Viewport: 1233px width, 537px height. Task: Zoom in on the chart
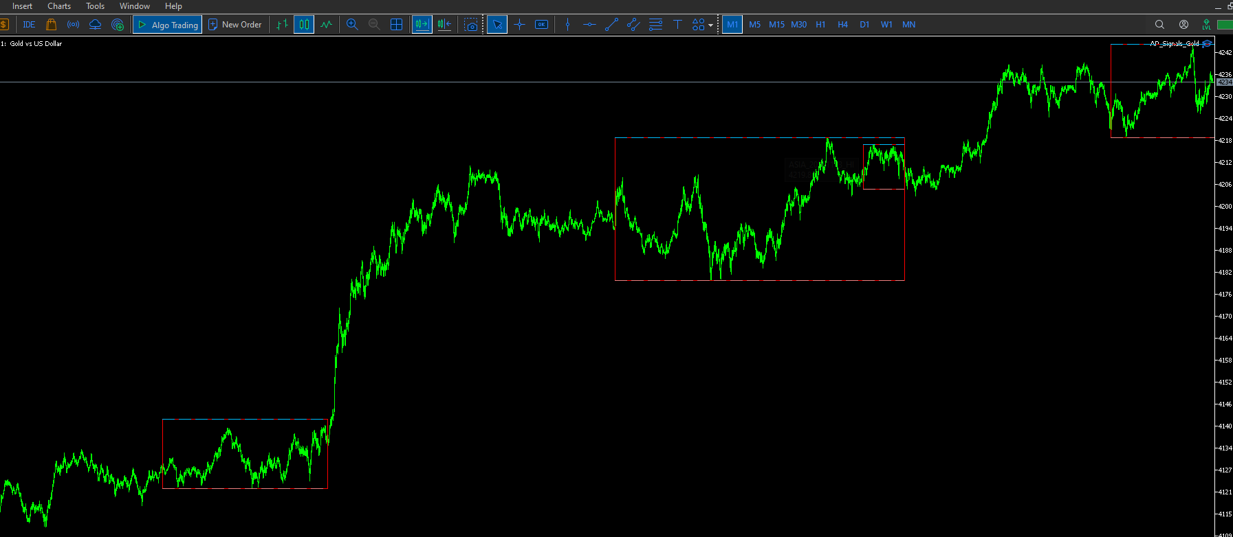click(352, 25)
